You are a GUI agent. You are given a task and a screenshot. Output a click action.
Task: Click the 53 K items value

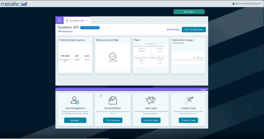pyautogui.click(x=87, y=56)
